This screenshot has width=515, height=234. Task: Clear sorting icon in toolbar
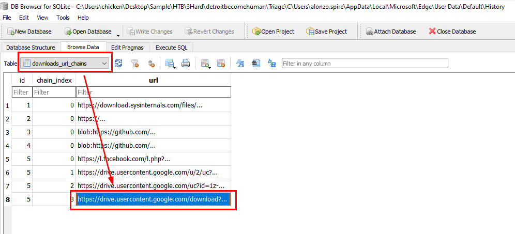click(x=151, y=64)
